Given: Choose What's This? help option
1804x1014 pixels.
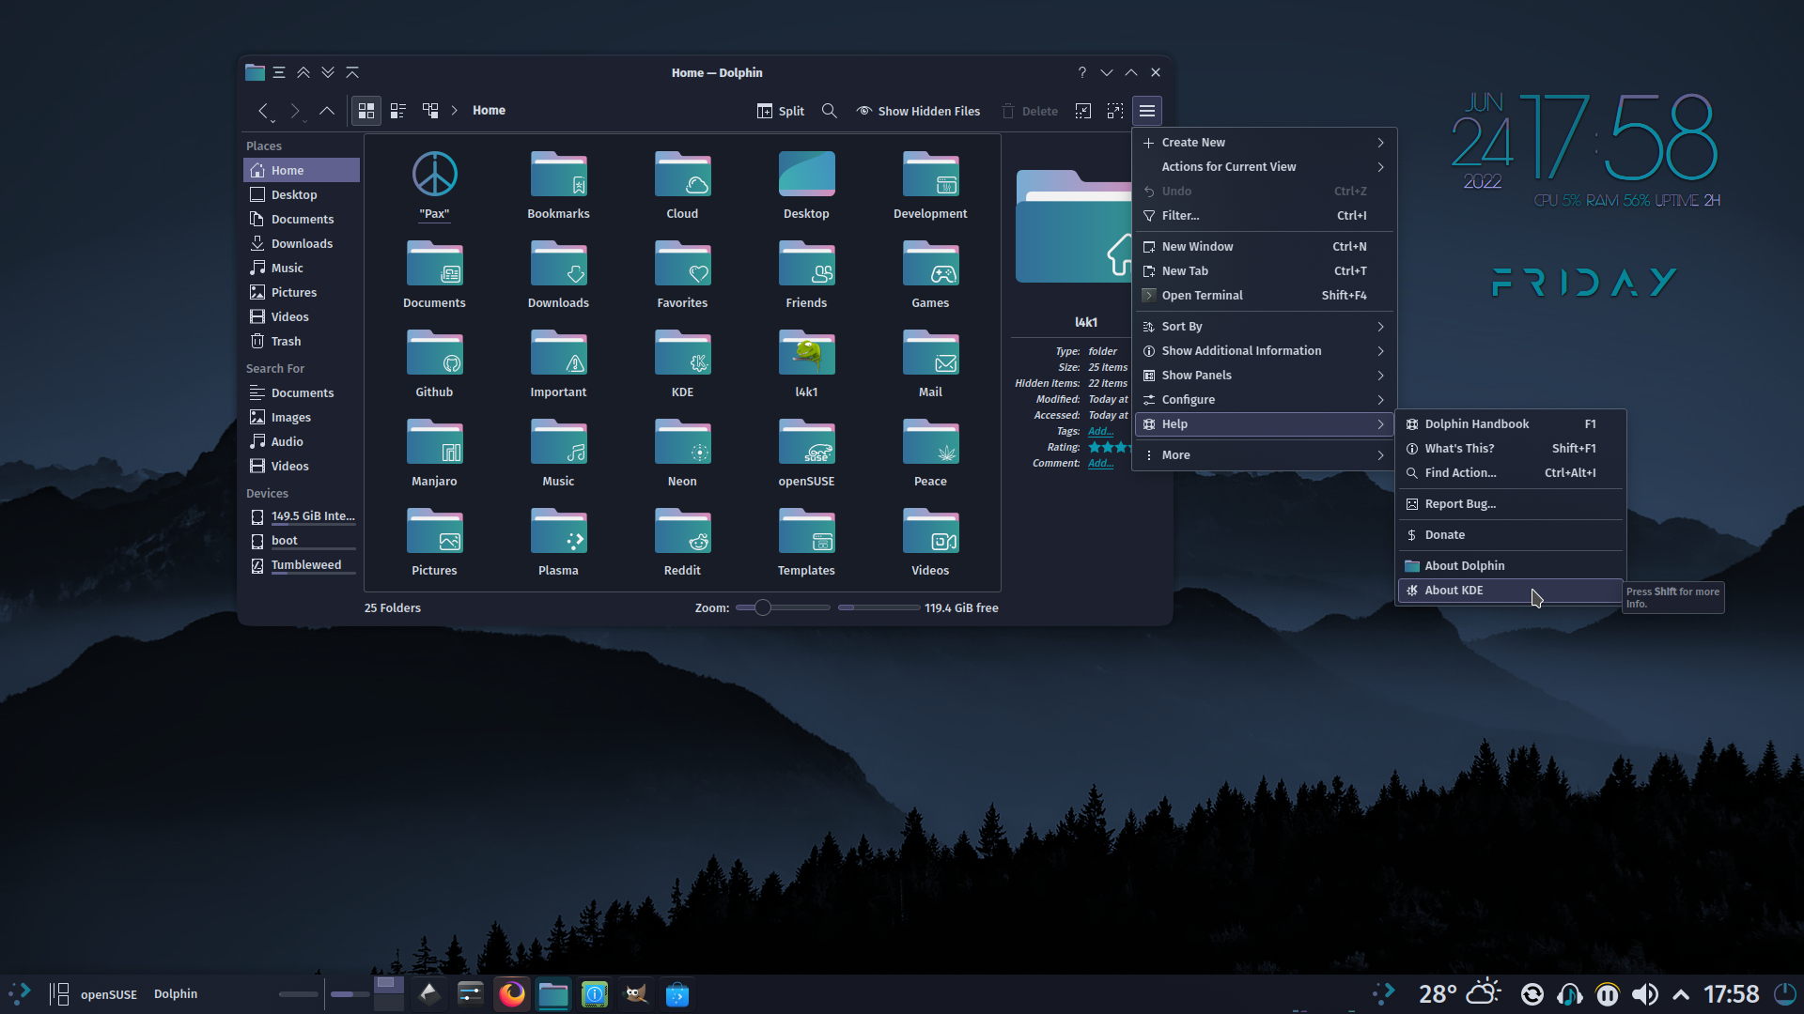Looking at the screenshot, I should click(1510, 449).
